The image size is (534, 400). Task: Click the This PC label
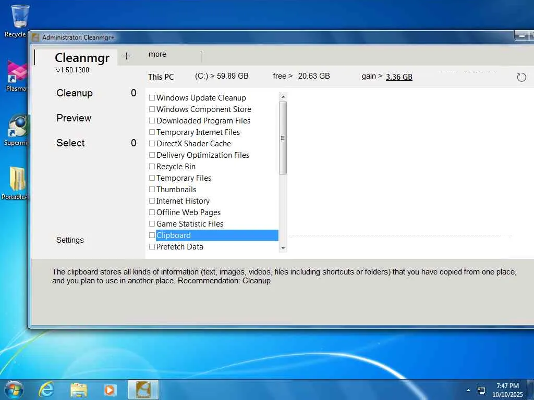(161, 77)
